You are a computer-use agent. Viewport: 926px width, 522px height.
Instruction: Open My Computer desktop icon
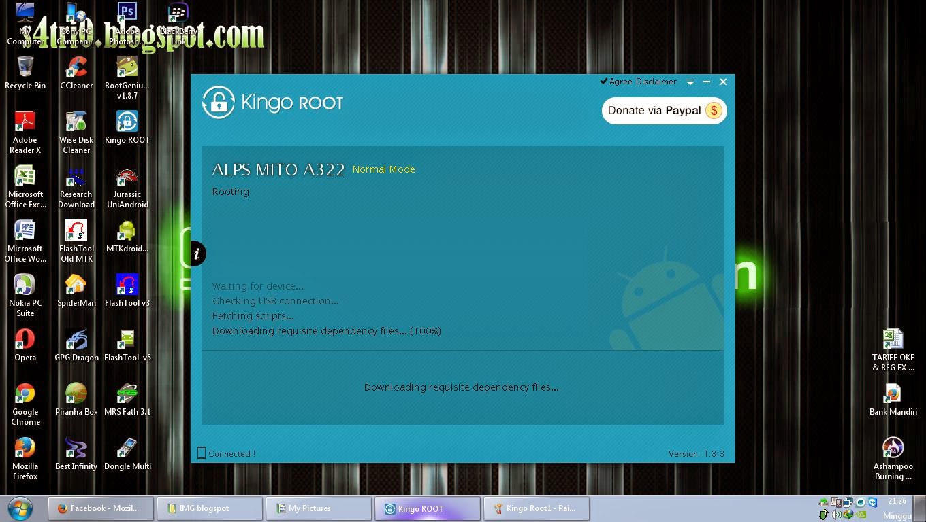(x=25, y=23)
